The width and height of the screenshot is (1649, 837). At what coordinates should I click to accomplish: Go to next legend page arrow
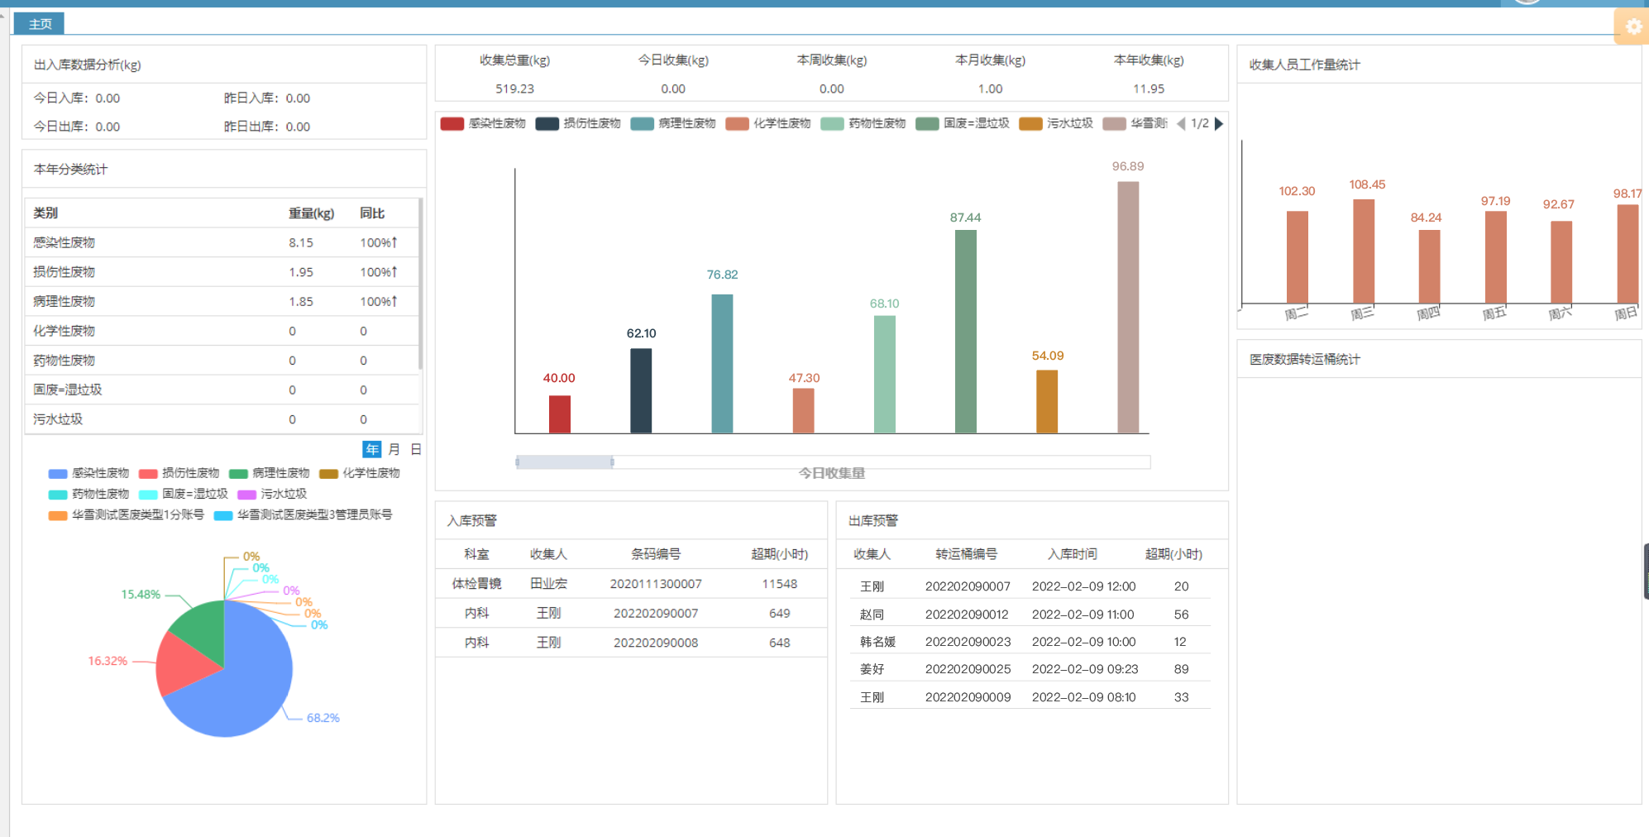(x=1218, y=124)
